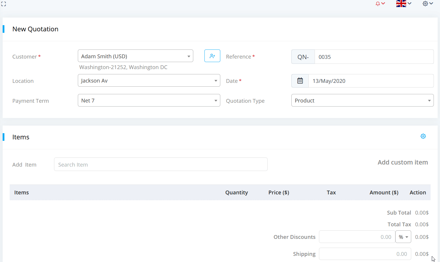Click the add new customer icon
The height and width of the screenshot is (262, 440).
tap(212, 56)
